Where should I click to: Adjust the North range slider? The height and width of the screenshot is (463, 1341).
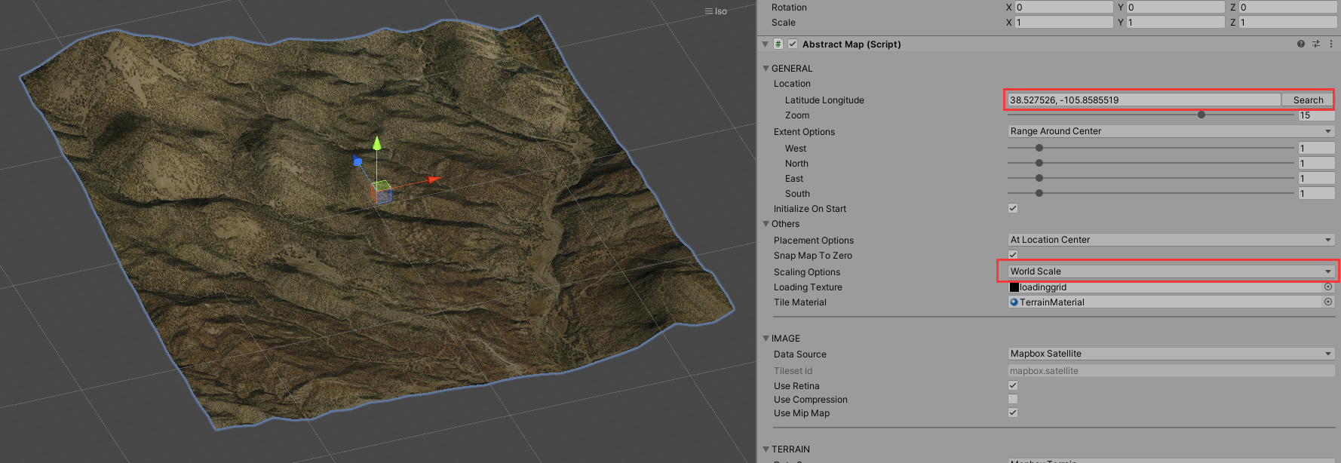[x=1039, y=163]
